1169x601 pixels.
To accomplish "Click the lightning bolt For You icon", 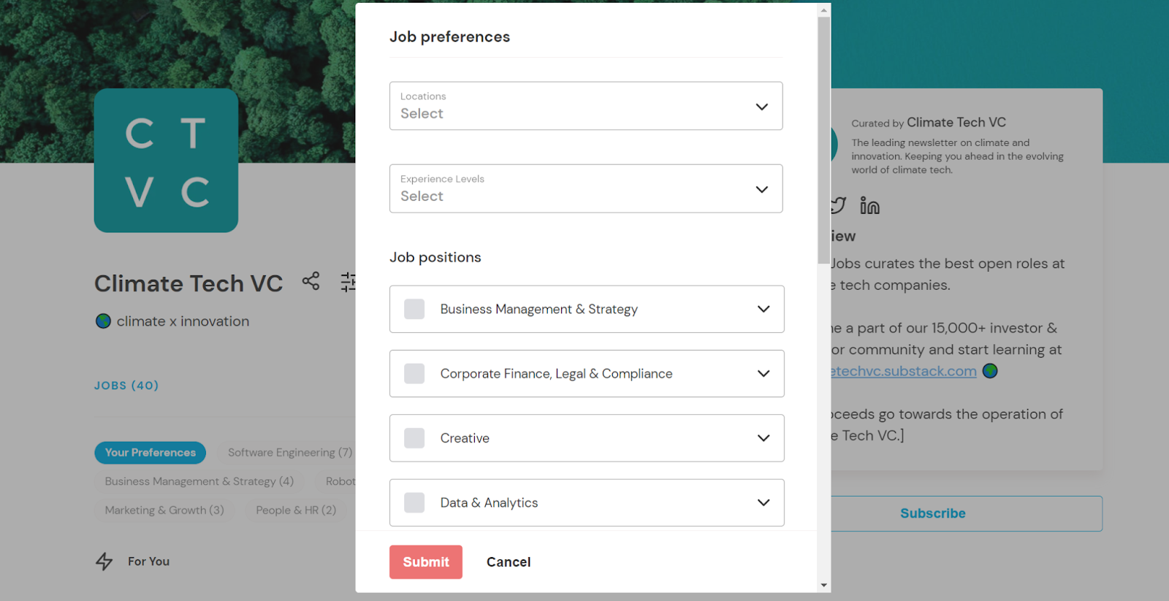I will 104,561.
